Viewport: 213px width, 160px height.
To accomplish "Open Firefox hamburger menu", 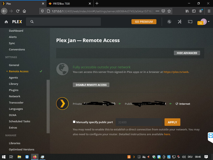I will (209, 11).
